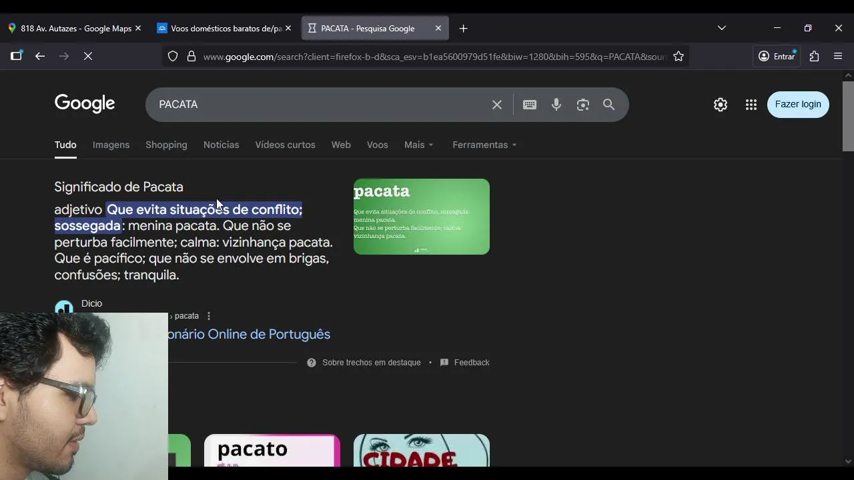
Task: Click the Significado de Pacata heading
Action: [119, 187]
